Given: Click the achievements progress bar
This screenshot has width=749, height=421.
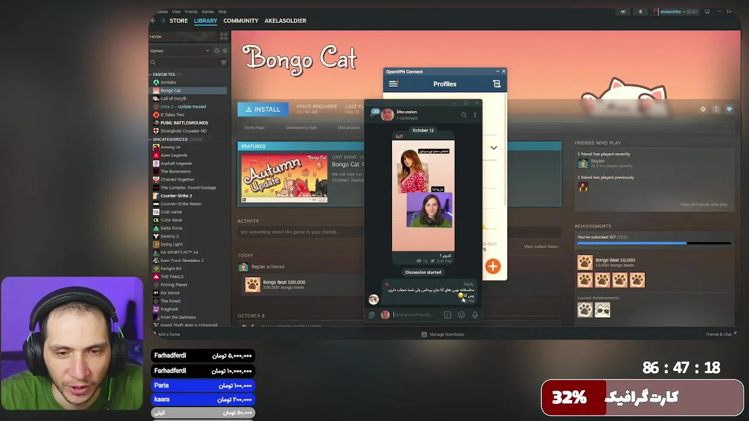Looking at the screenshot, I should coord(654,243).
